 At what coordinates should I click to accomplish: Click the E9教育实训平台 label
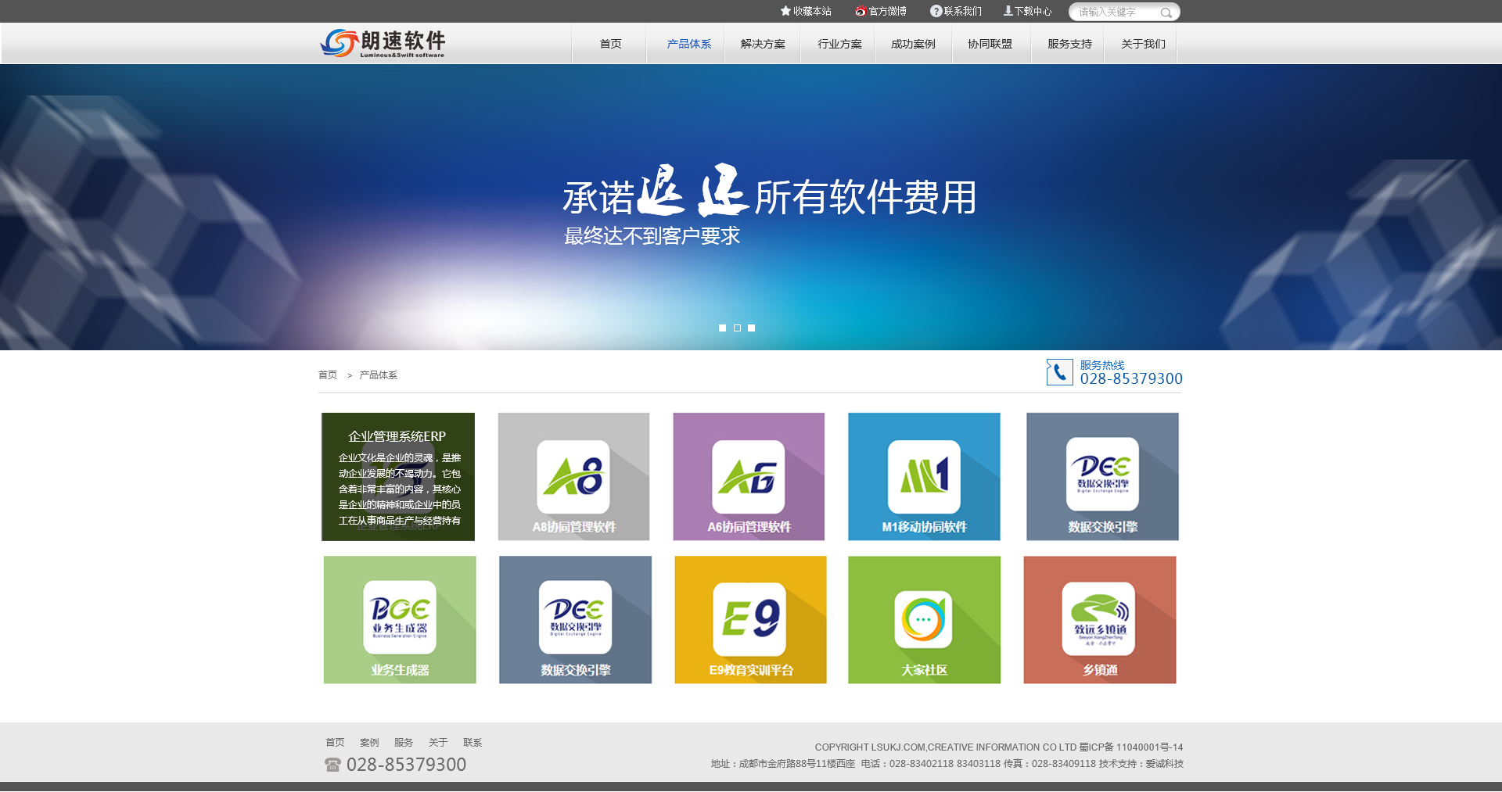point(751,670)
